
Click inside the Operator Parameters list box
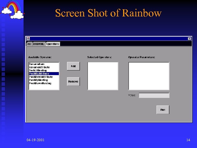(x=149, y=76)
